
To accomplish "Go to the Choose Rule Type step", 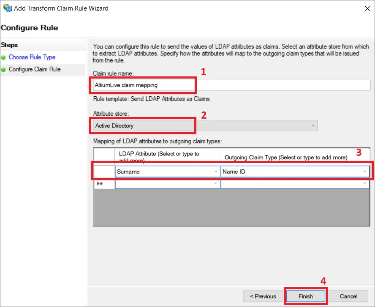I will pyautogui.click(x=32, y=57).
